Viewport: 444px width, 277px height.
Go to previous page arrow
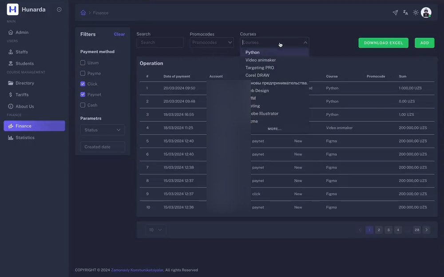click(360, 230)
